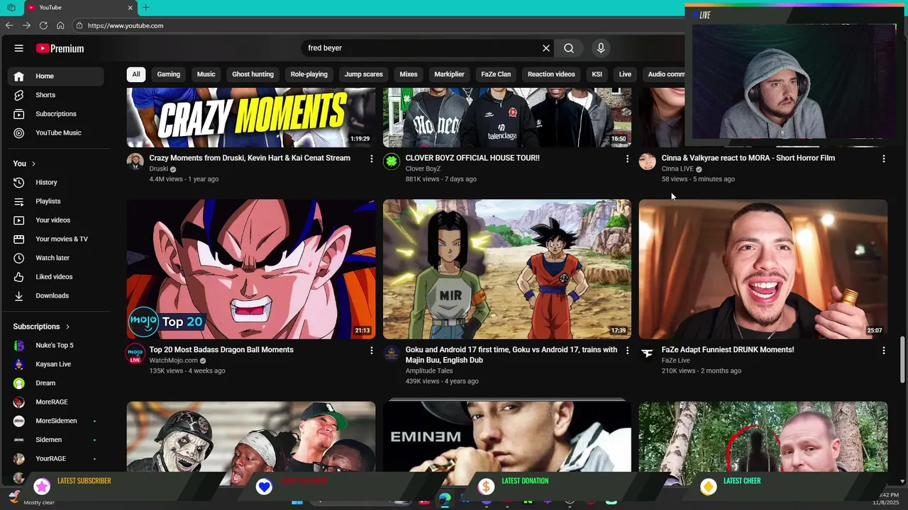Visit the WatchMojo.com channel link

174,361
